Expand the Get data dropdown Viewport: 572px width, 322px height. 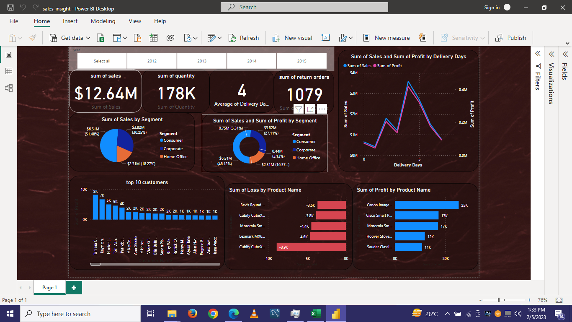88,37
